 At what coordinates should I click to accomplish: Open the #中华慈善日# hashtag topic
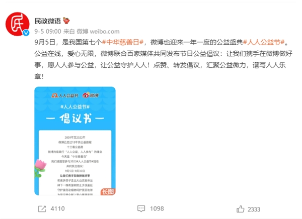(123, 42)
